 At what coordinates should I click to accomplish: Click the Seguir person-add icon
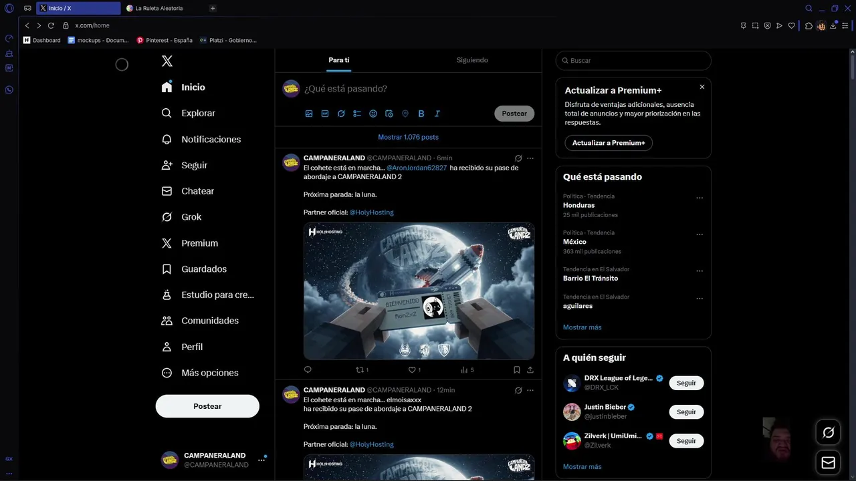point(167,165)
